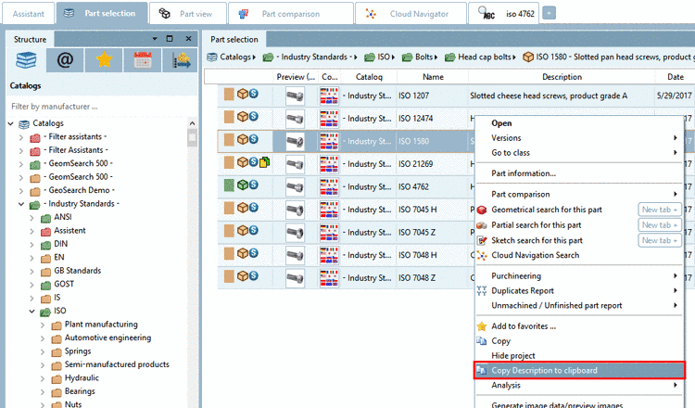Collapse the ISO tree node
The width and height of the screenshot is (695, 408).
32,312
